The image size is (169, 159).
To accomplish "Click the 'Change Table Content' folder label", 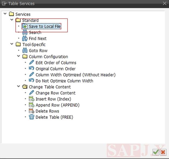I will click(50, 87).
